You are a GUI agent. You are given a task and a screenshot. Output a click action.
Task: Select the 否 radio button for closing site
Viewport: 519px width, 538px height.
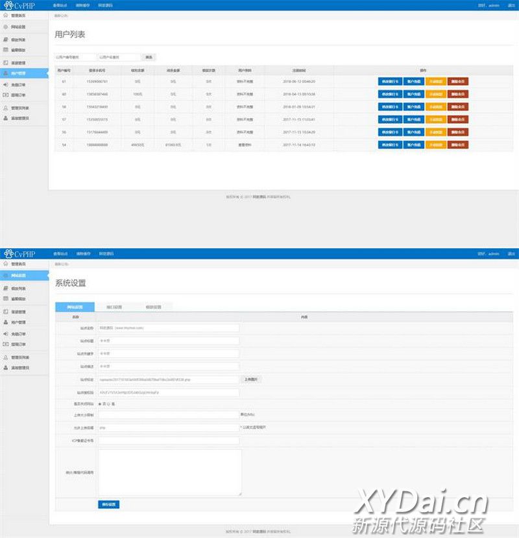click(x=108, y=403)
